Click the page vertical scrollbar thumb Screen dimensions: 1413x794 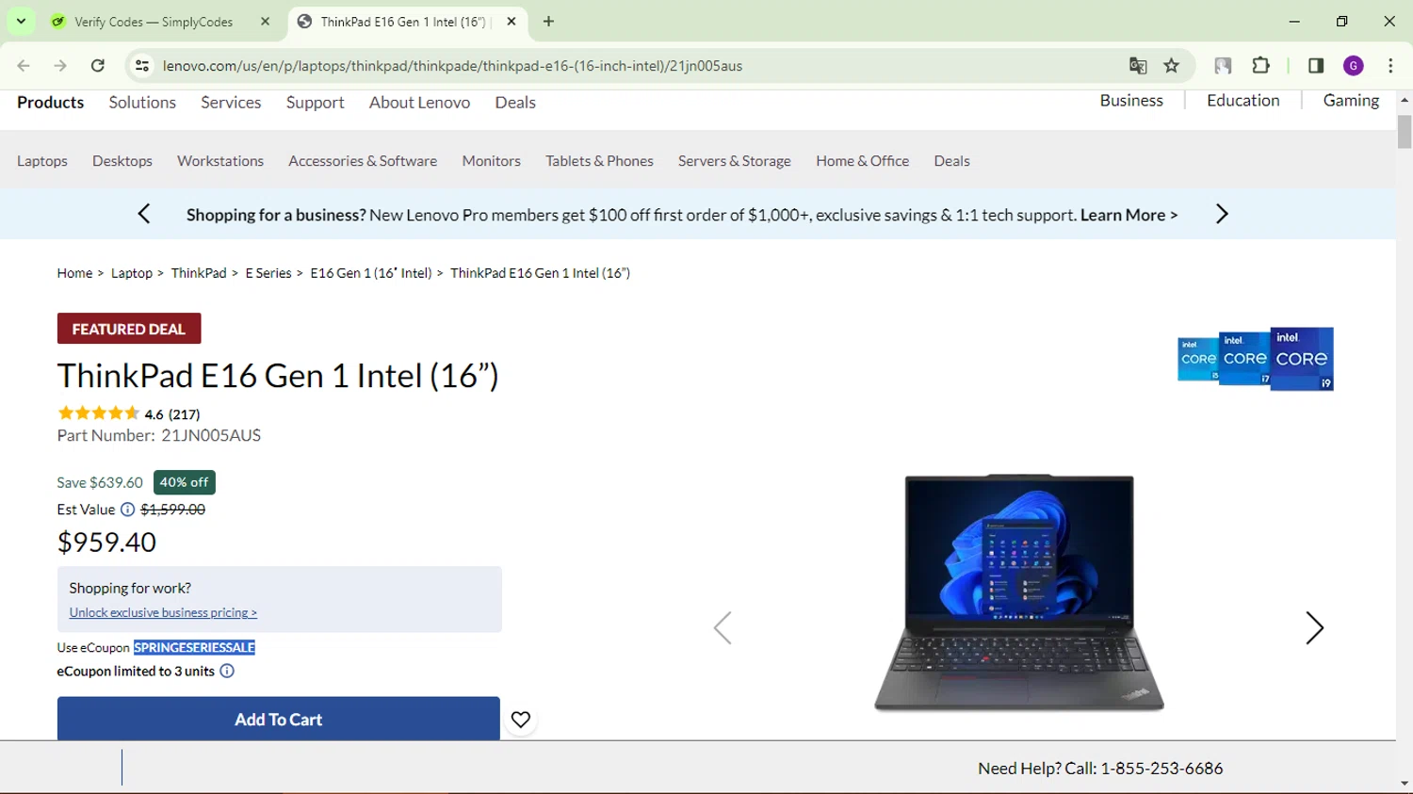click(1405, 132)
